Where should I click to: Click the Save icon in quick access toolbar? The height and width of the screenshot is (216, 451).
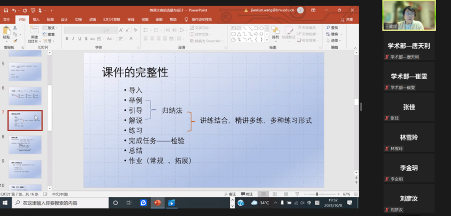(6, 10)
